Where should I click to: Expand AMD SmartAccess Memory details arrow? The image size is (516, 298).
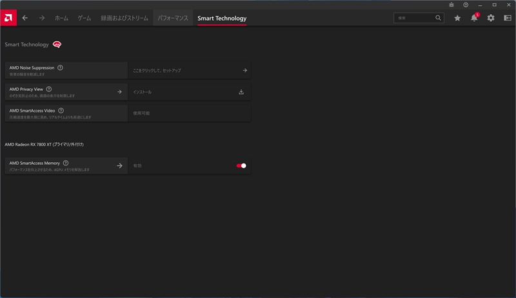point(119,166)
